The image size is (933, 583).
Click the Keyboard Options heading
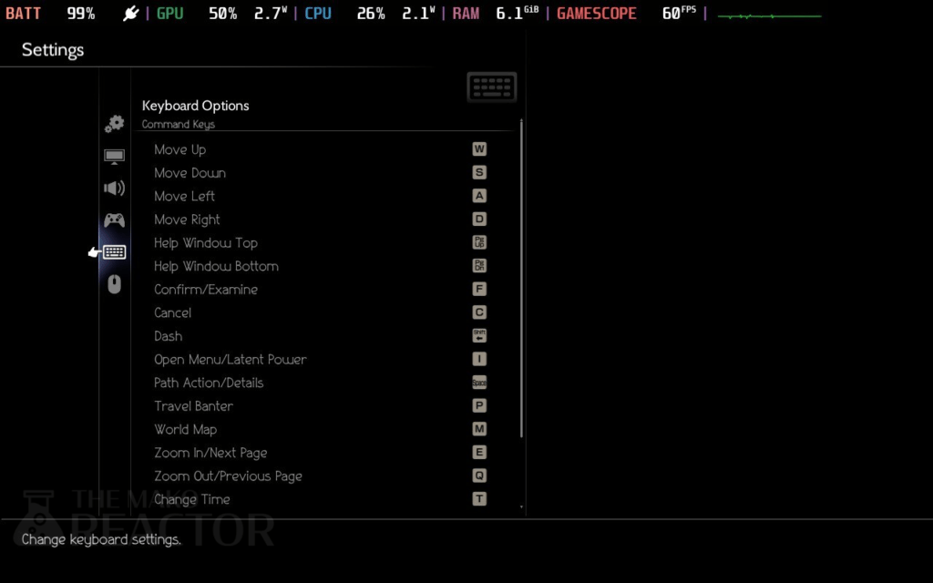click(x=195, y=106)
